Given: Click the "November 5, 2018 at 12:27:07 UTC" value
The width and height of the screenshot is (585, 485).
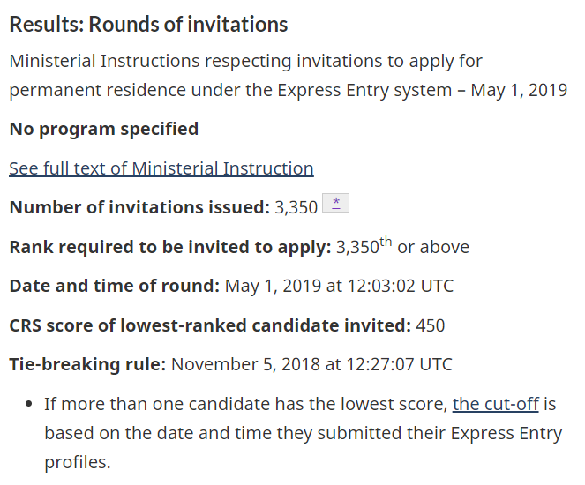Looking at the screenshot, I should point(311,364).
